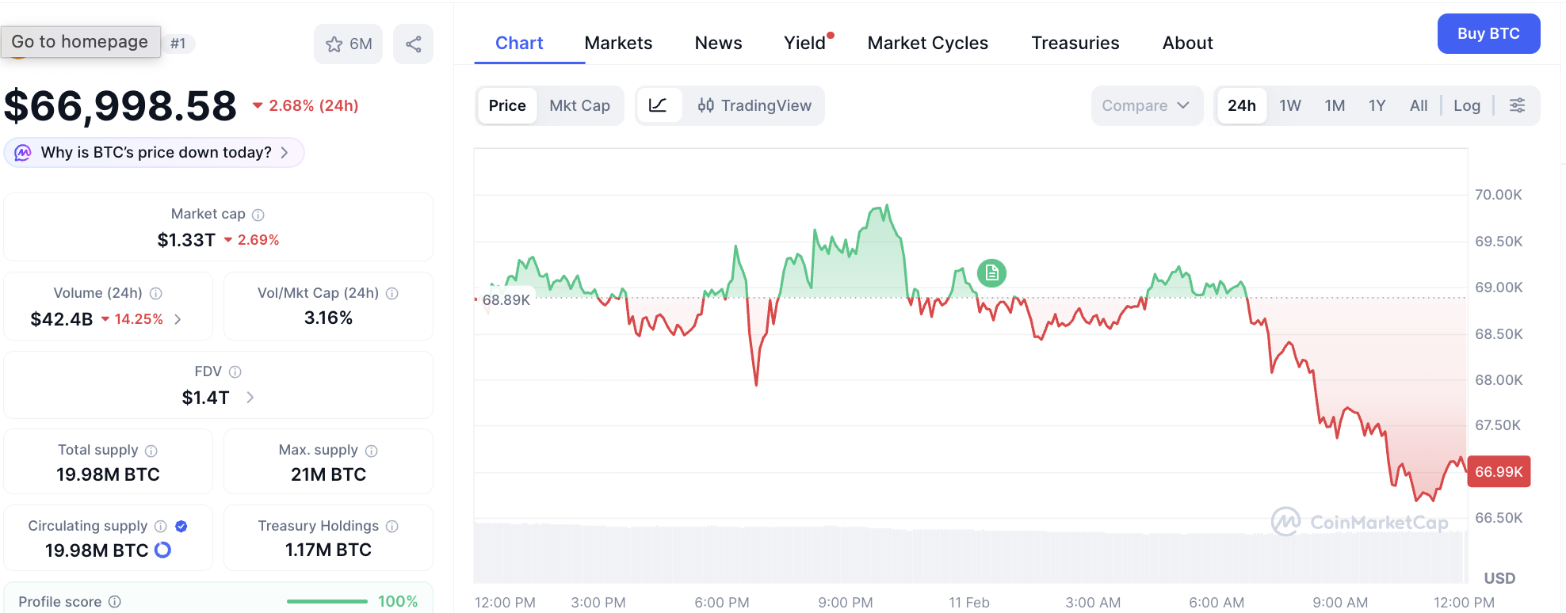
Task: Click FDV info icon
Action: click(x=235, y=371)
